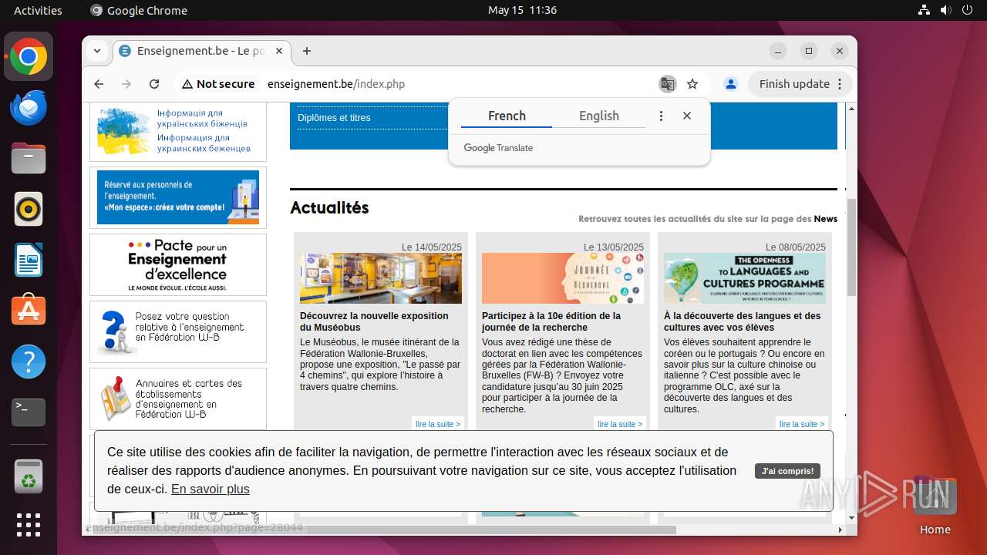Select French tab in translate popup
The image size is (987, 555).
click(507, 116)
